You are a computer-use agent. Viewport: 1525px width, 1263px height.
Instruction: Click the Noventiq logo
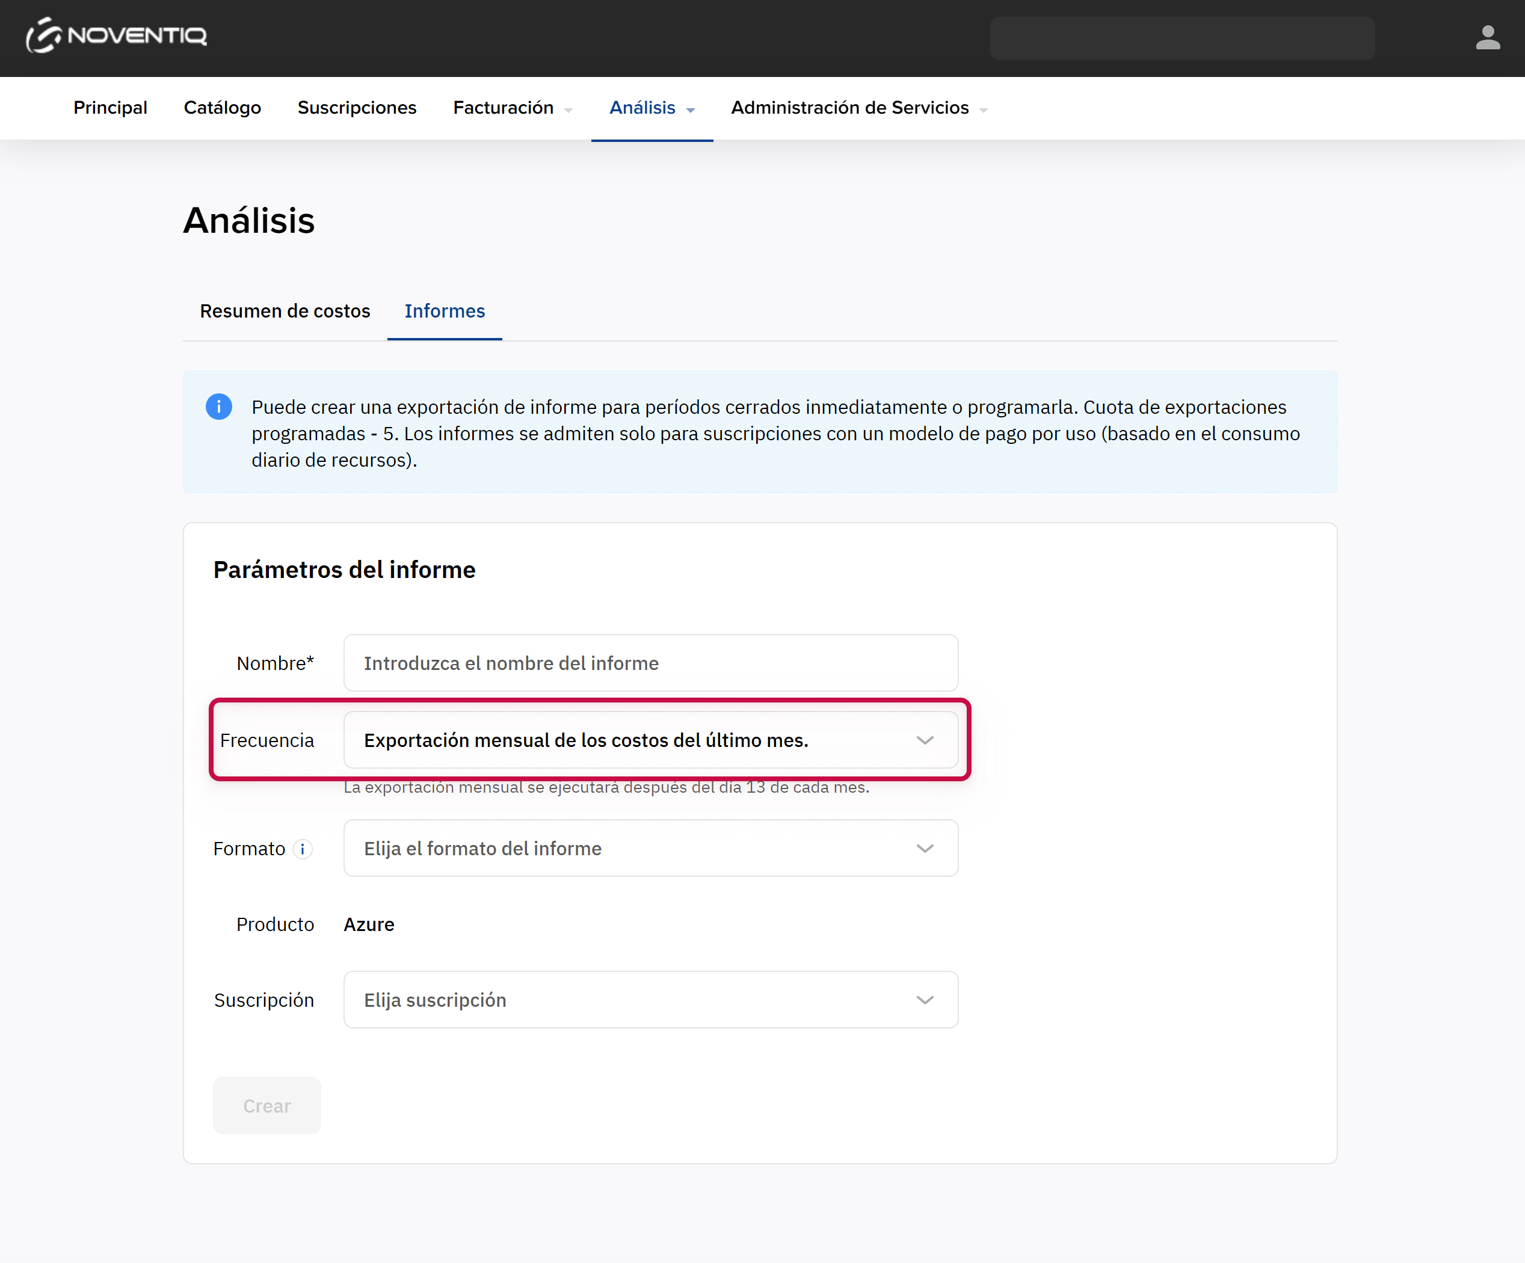click(x=116, y=35)
